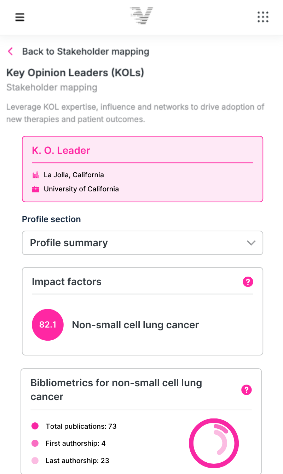Click the bibliometrics donut chart
283x474 pixels.
[214, 443]
